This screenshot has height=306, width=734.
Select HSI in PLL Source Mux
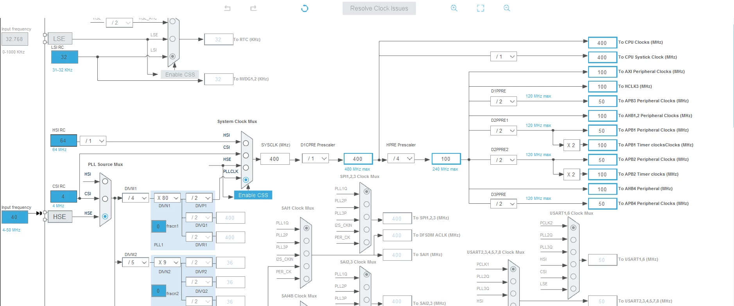pyautogui.click(x=105, y=181)
